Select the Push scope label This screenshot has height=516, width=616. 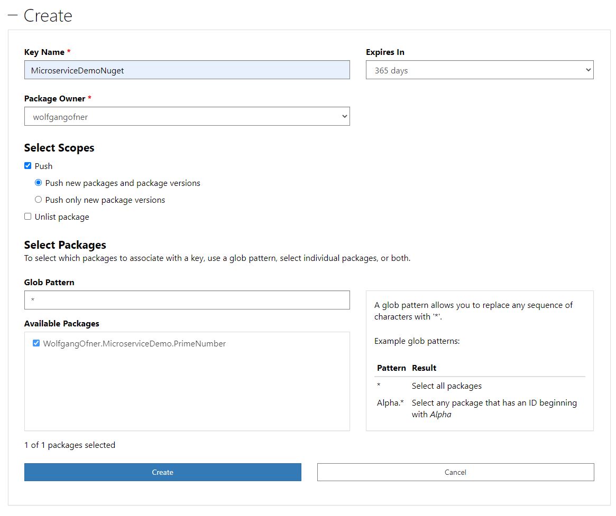point(44,166)
